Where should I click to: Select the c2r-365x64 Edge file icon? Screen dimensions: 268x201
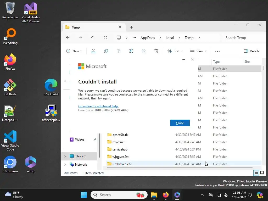51,87
